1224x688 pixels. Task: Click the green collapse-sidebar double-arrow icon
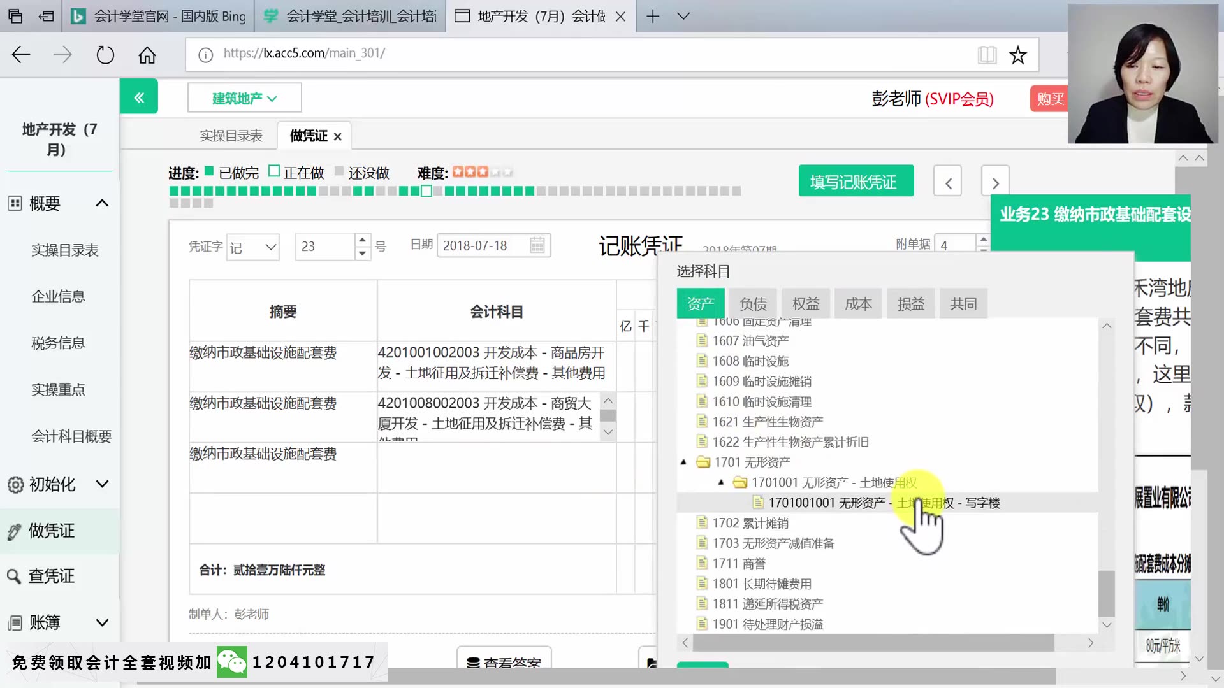pyautogui.click(x=139, y=97)
